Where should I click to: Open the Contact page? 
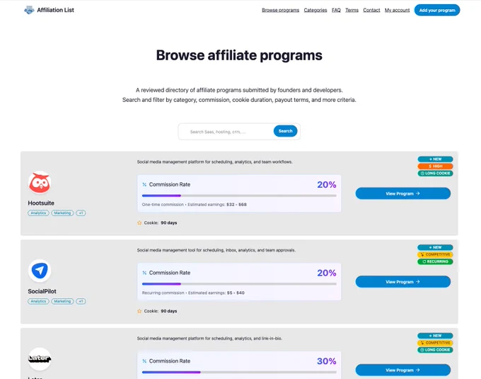371,10
